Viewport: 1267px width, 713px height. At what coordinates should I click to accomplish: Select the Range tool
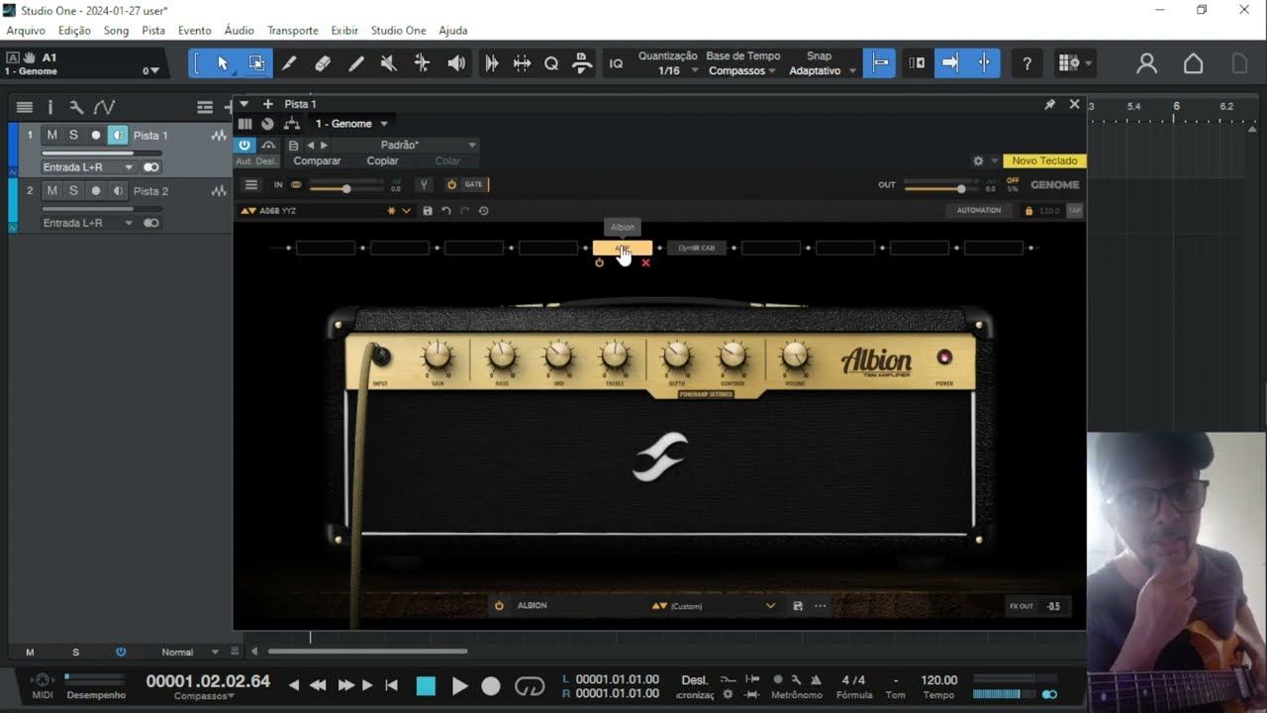256,63
